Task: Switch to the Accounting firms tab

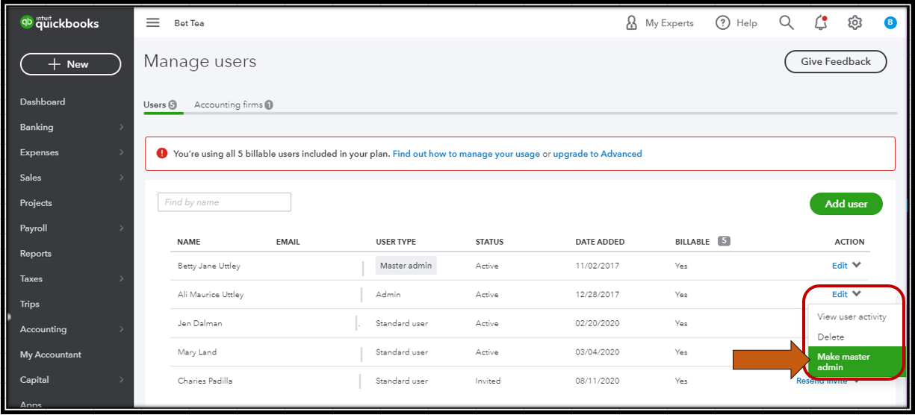Action: coord(232,105)
